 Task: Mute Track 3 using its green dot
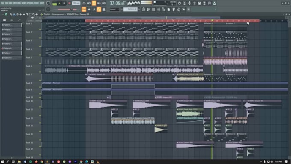point(40,46)
